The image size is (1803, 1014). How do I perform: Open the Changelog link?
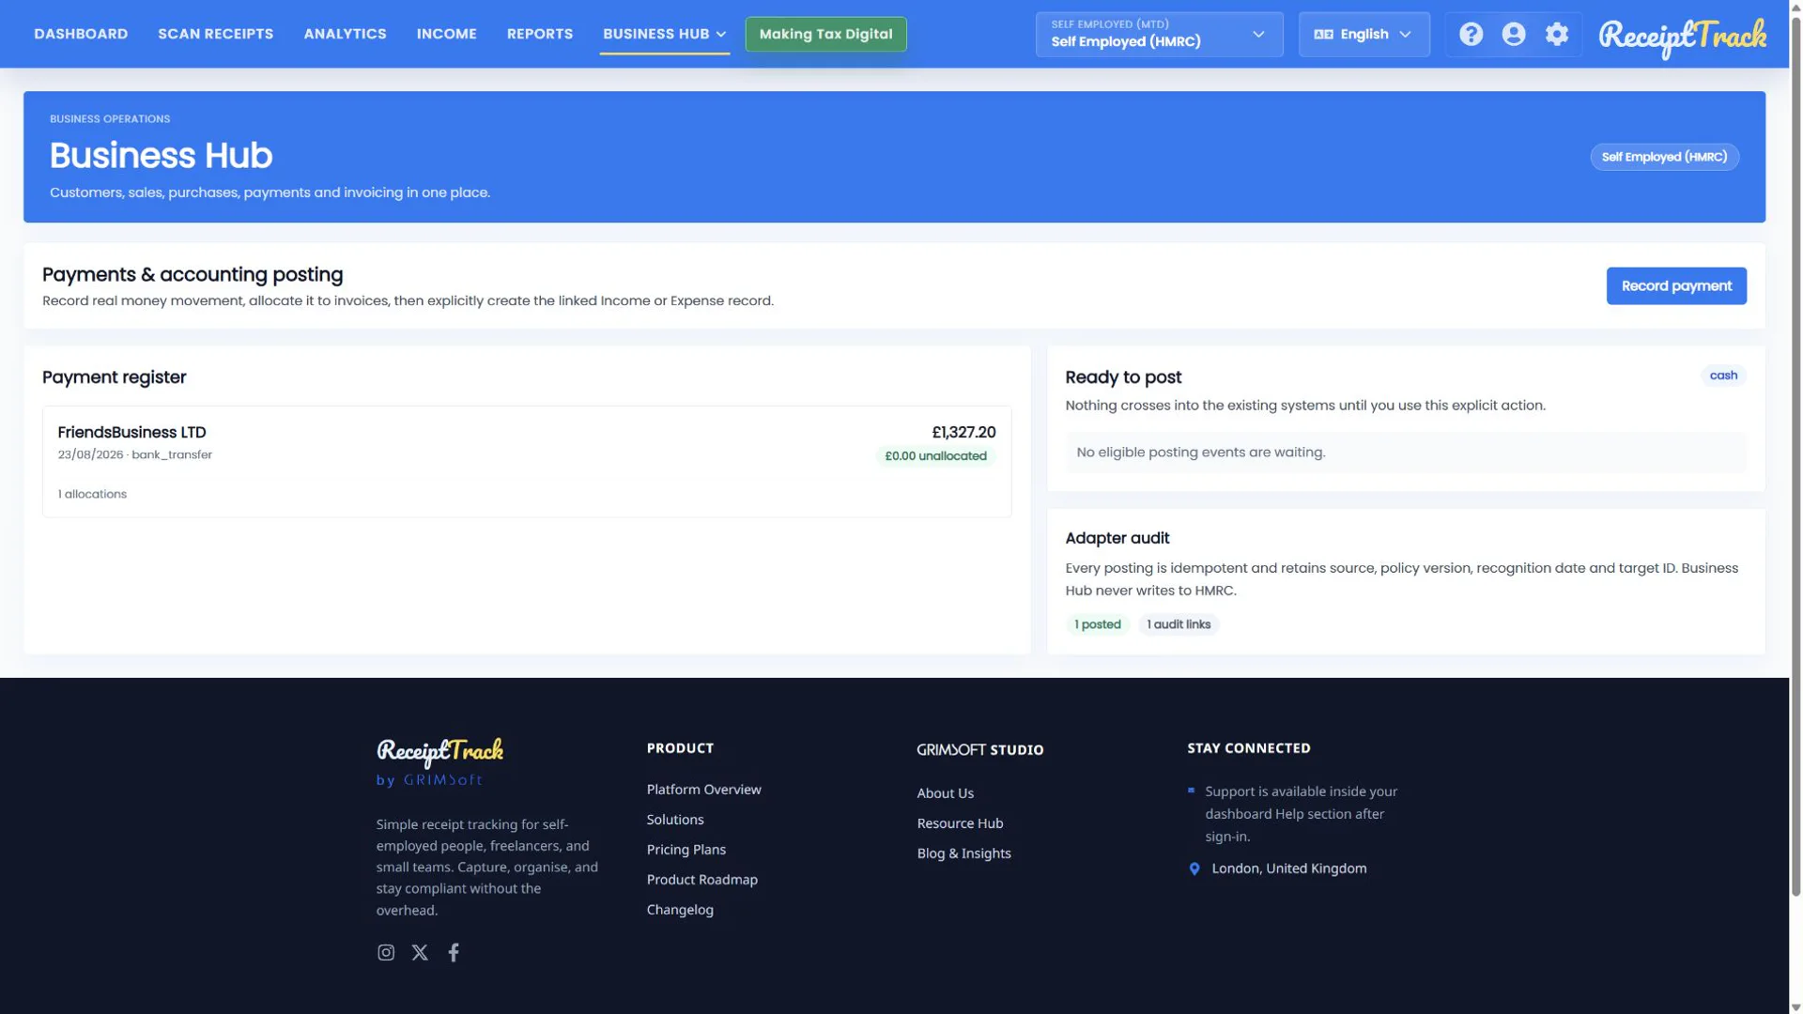(680, 910)
